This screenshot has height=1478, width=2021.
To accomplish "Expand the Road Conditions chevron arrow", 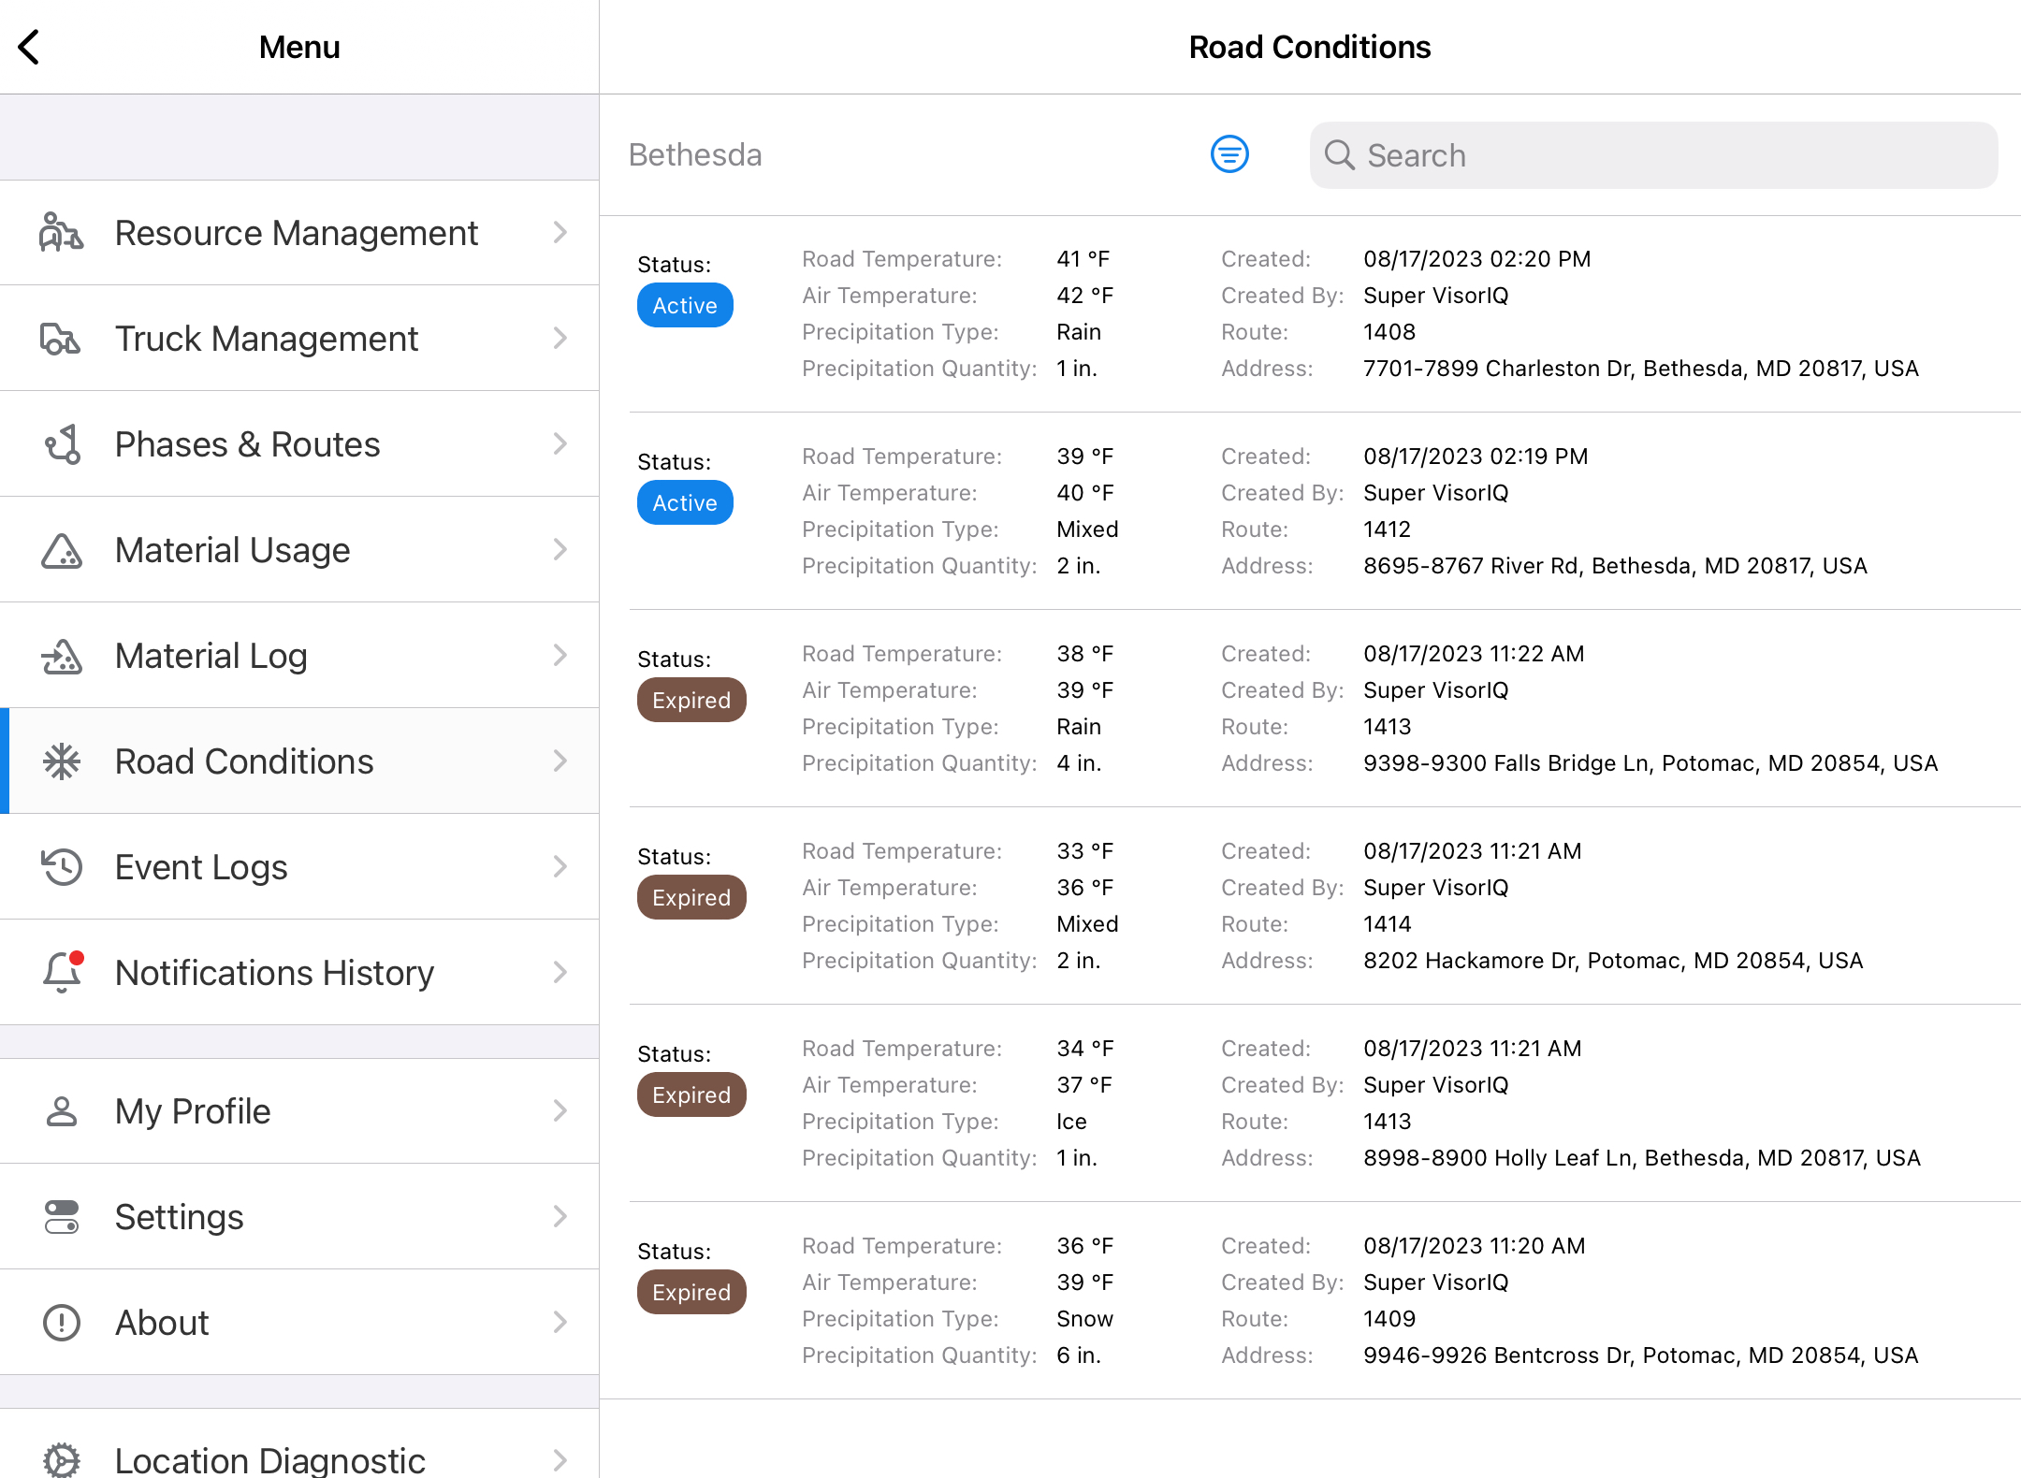I will [560, 761].
